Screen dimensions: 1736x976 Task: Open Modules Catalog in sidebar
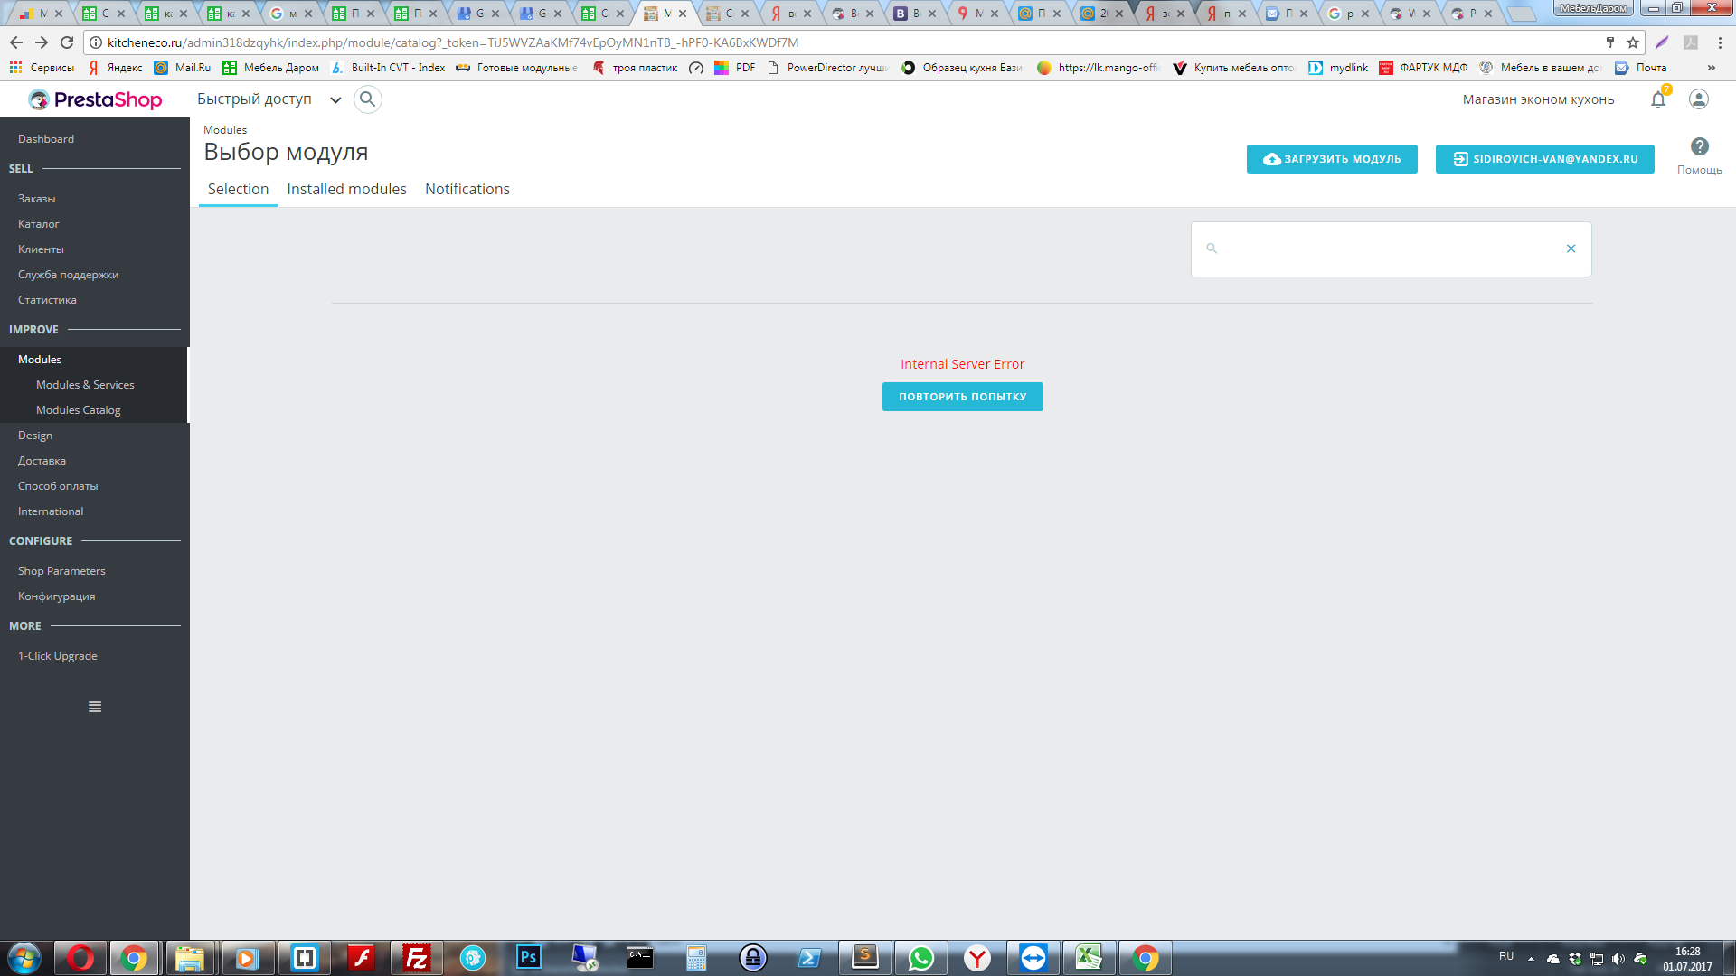tap(78, 410)
